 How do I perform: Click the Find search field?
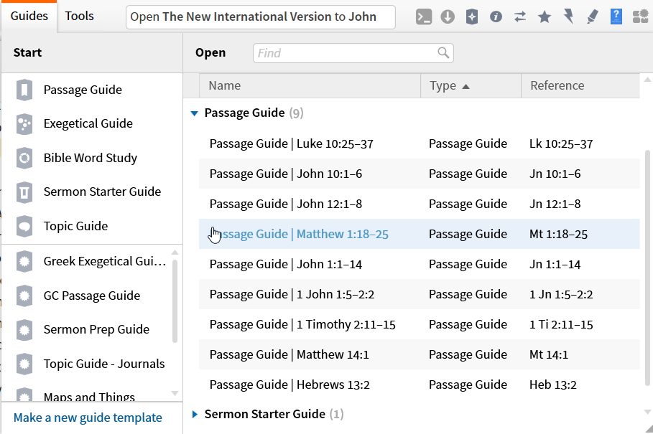[345, 52]
